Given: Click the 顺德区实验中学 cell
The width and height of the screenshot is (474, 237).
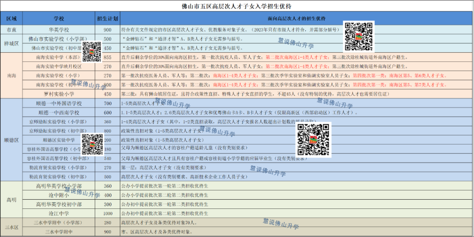Looking at the screenshot, I should [59, 140].
